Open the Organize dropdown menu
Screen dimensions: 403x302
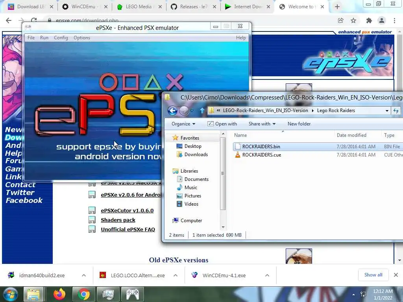pos(183,124)
